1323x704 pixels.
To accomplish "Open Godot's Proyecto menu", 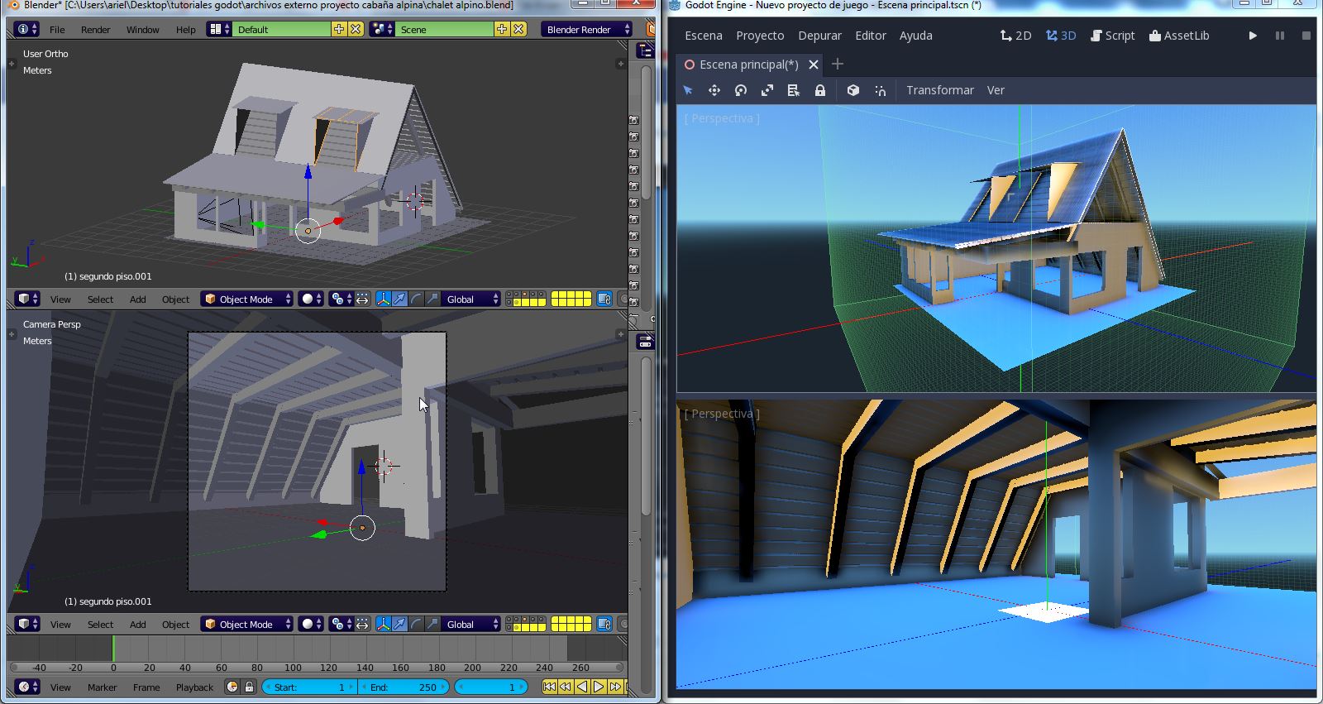I will [x=760, y=36].
